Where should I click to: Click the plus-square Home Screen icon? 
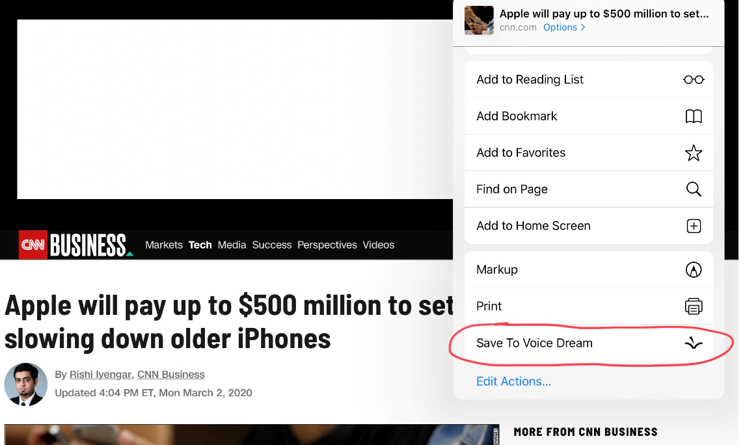693,226
